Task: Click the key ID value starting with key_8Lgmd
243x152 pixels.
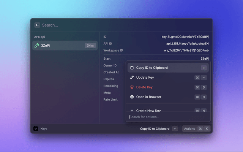Action: click(x=185, y=37)
